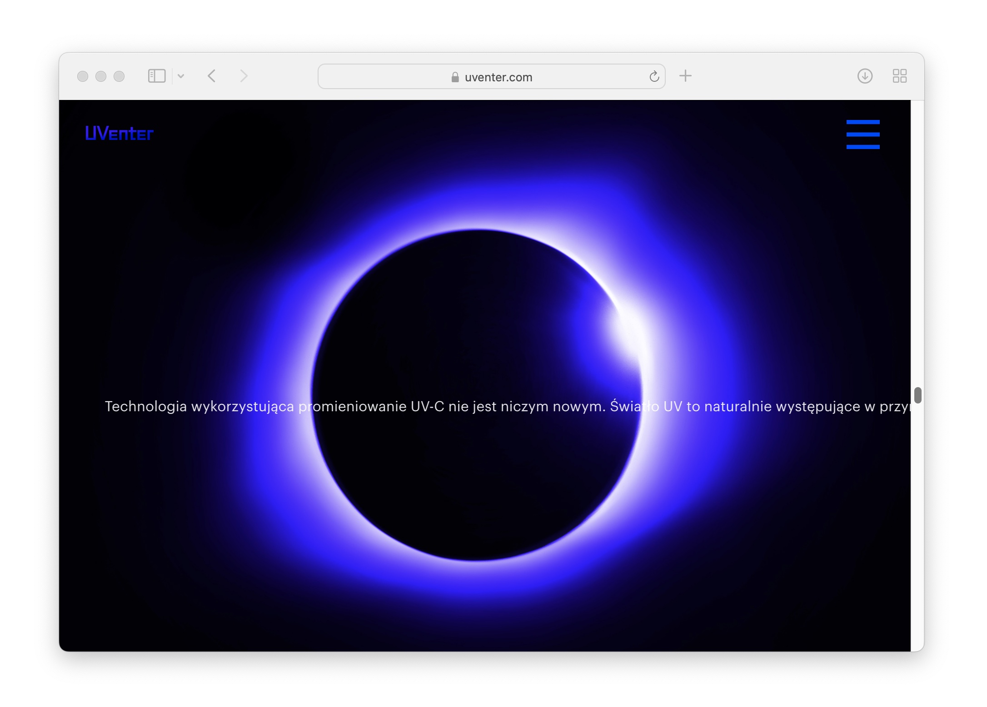Reload the page with refresh icon
This screenshot has width=987, height=707.
click(654, 76)
